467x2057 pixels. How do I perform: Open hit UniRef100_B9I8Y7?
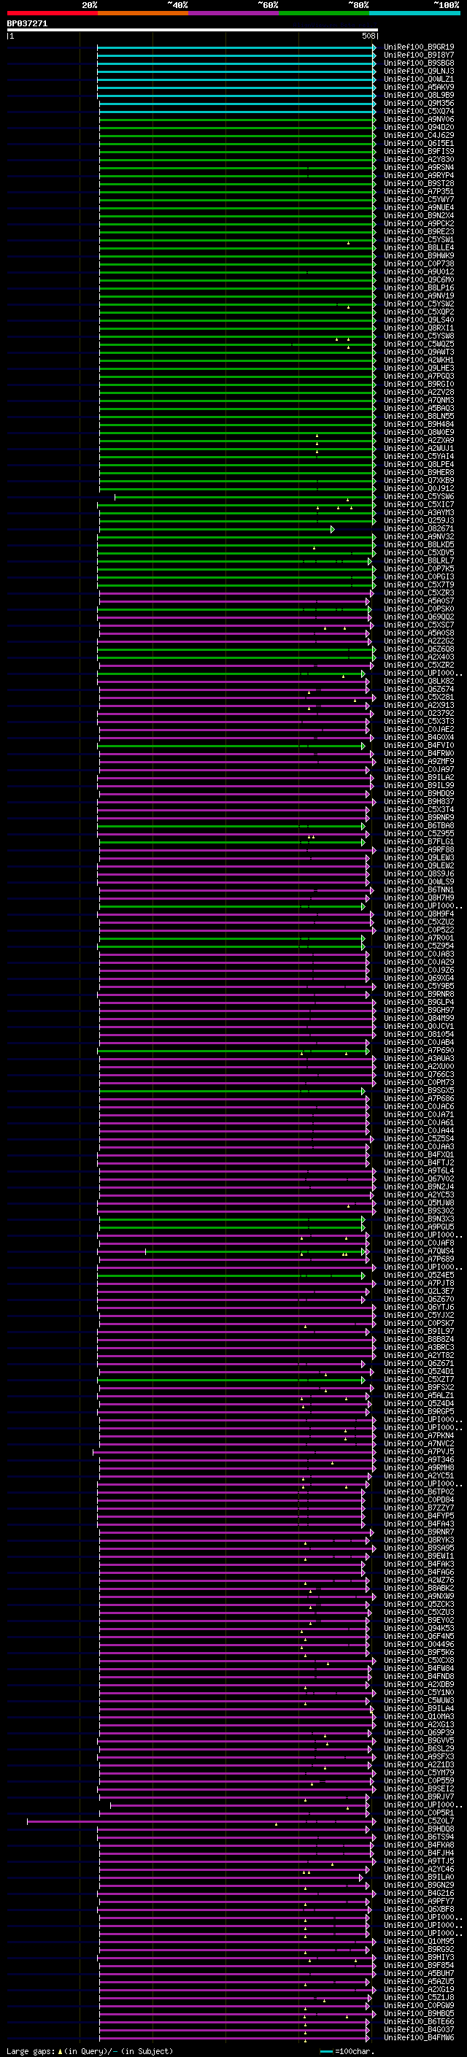tap(419, 55)
